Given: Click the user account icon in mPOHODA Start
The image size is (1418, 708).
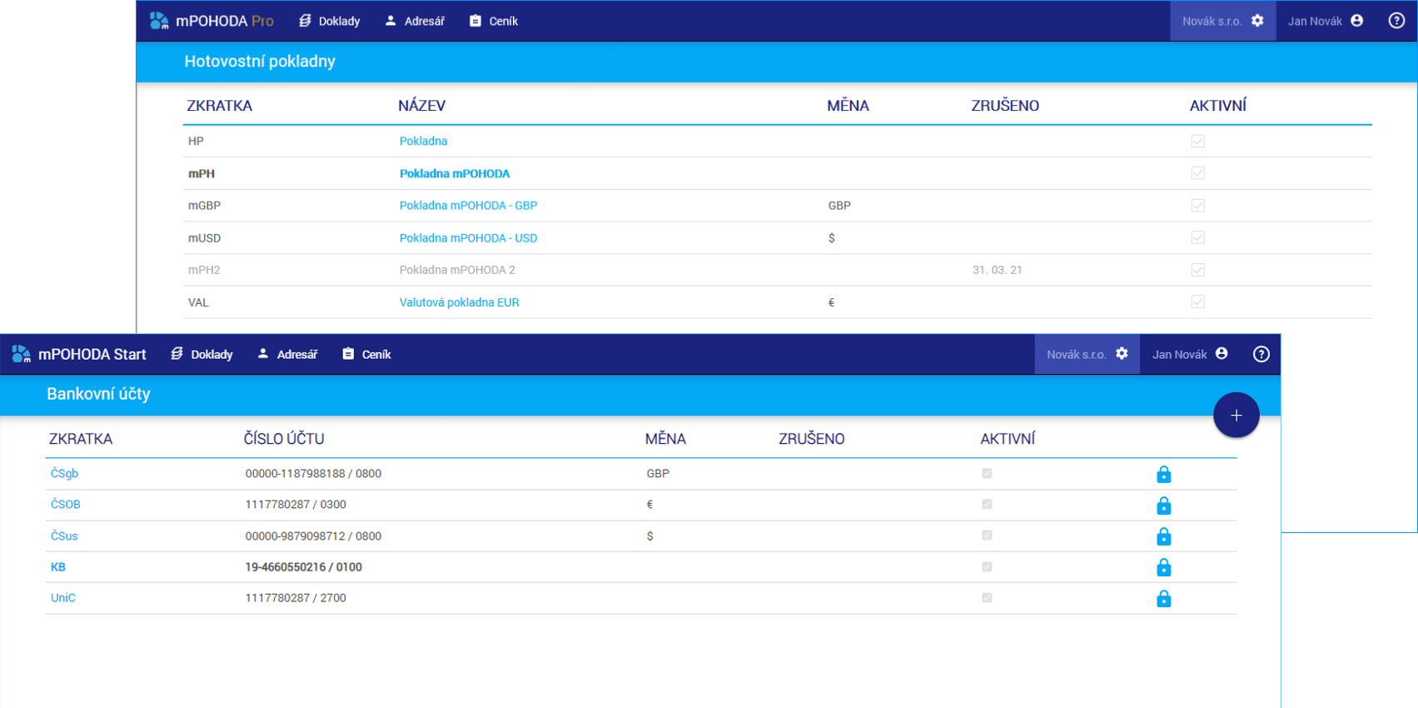Looking at the screenshot, I should coord(1221,354).
